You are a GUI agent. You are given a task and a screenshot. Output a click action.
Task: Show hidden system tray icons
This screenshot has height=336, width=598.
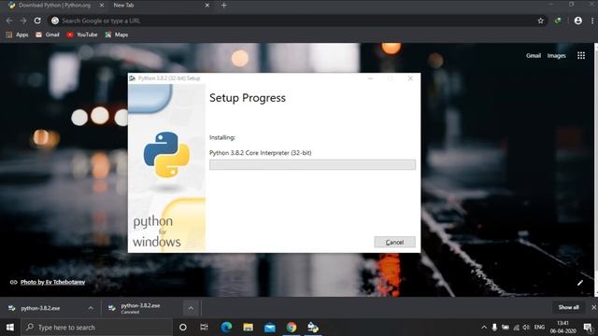point(484,328)
